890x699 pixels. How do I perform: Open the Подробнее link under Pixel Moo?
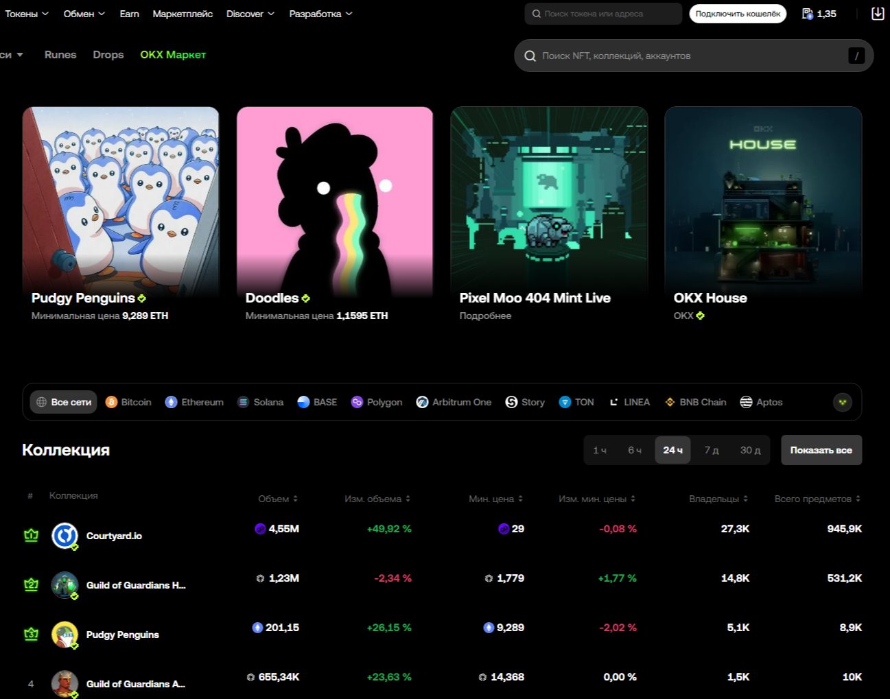point(485,316)
